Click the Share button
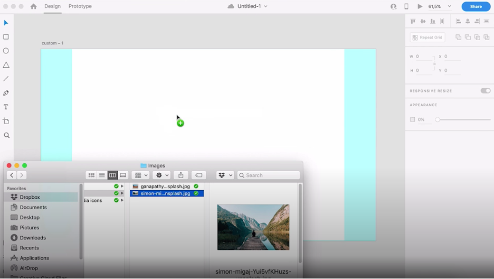494x279 pixels. click(476, 6)
